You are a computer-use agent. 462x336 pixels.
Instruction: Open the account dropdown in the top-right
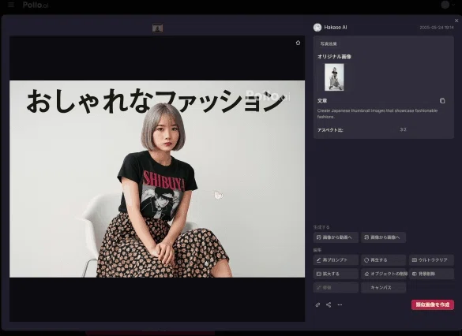coord(448,5)
